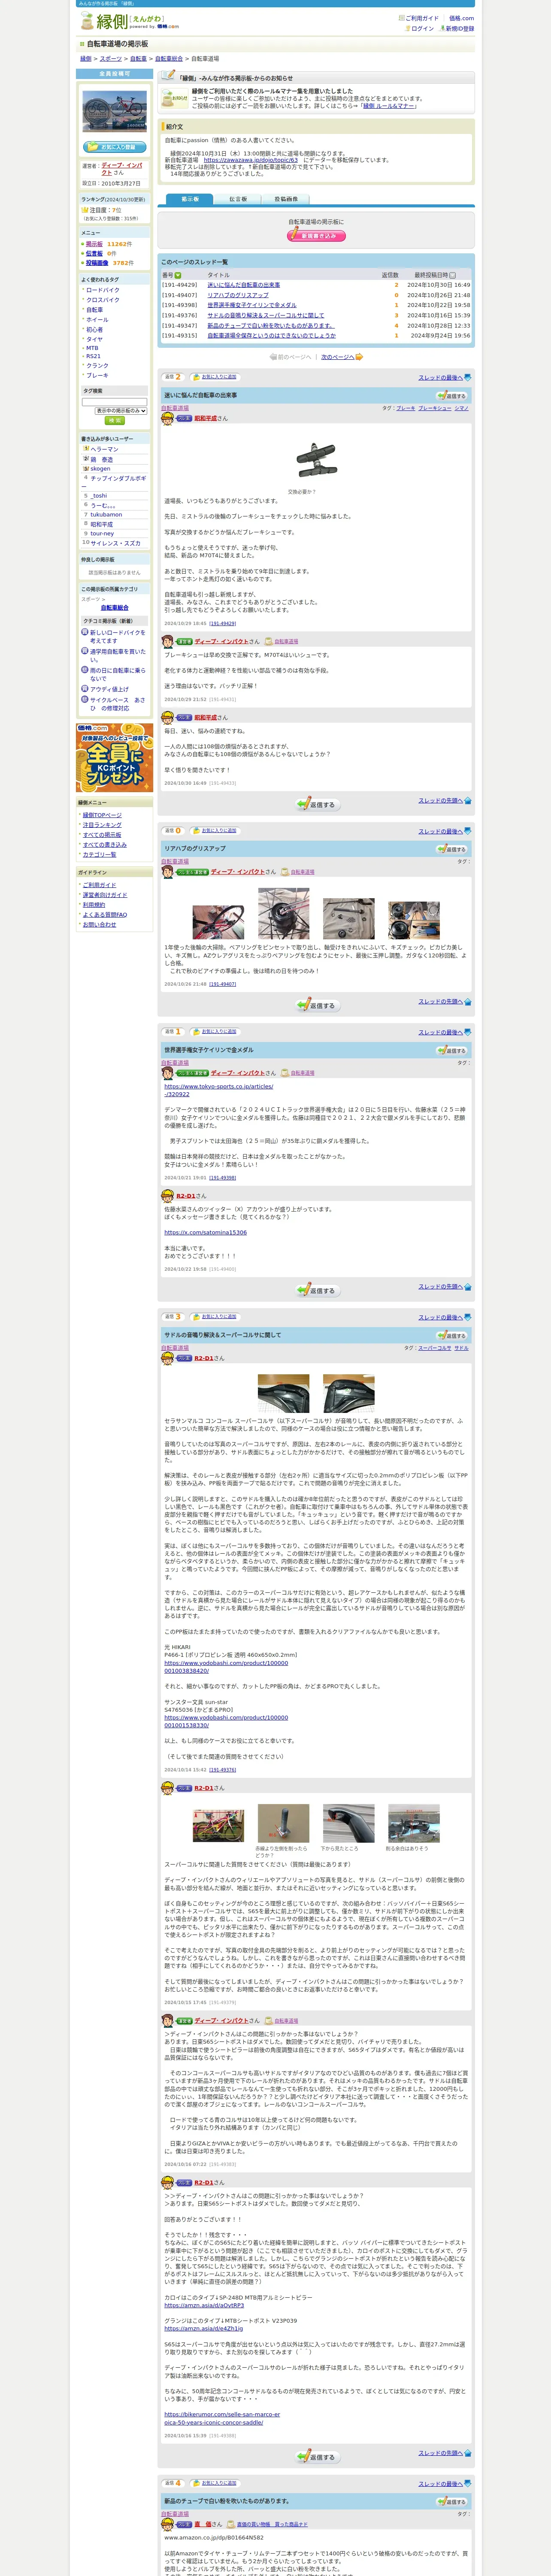The image size is (551, 2576).
Task: Select the ホイール tag
Action: (97, 320)
